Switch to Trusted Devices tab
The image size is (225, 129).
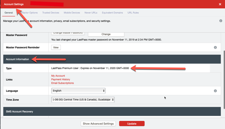[51, 13]
